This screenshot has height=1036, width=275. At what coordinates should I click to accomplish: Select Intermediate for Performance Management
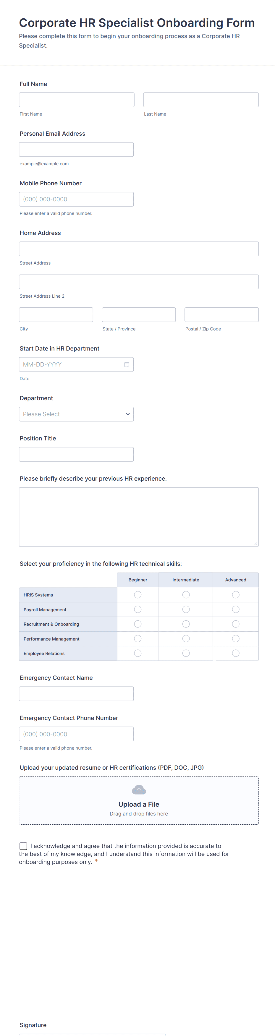click(186, 639)
